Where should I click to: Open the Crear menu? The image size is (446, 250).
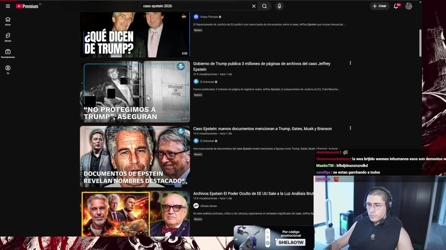click(379, 6)
